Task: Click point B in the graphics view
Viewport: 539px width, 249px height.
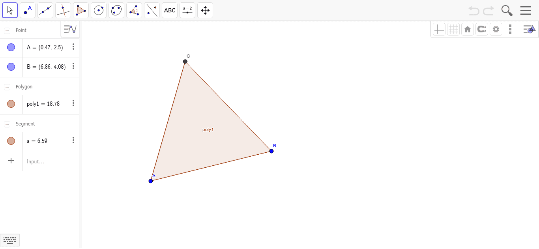Action: click(271, 151)
